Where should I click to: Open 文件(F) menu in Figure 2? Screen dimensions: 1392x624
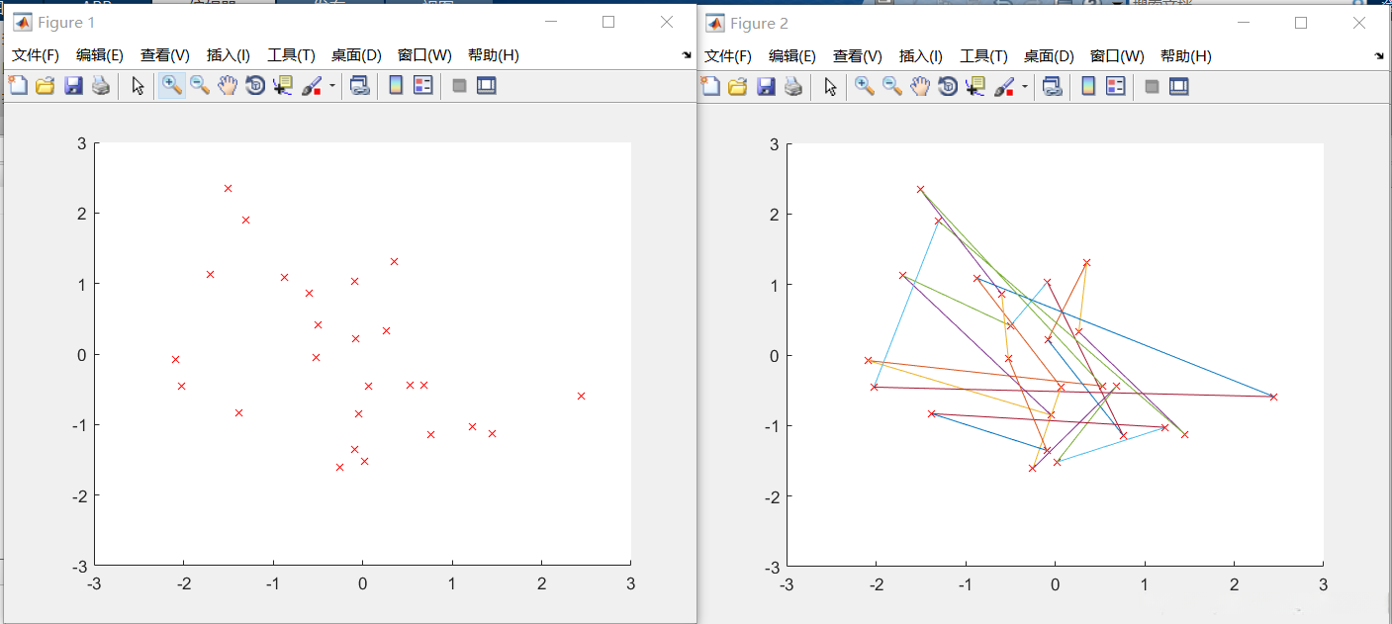728,56
